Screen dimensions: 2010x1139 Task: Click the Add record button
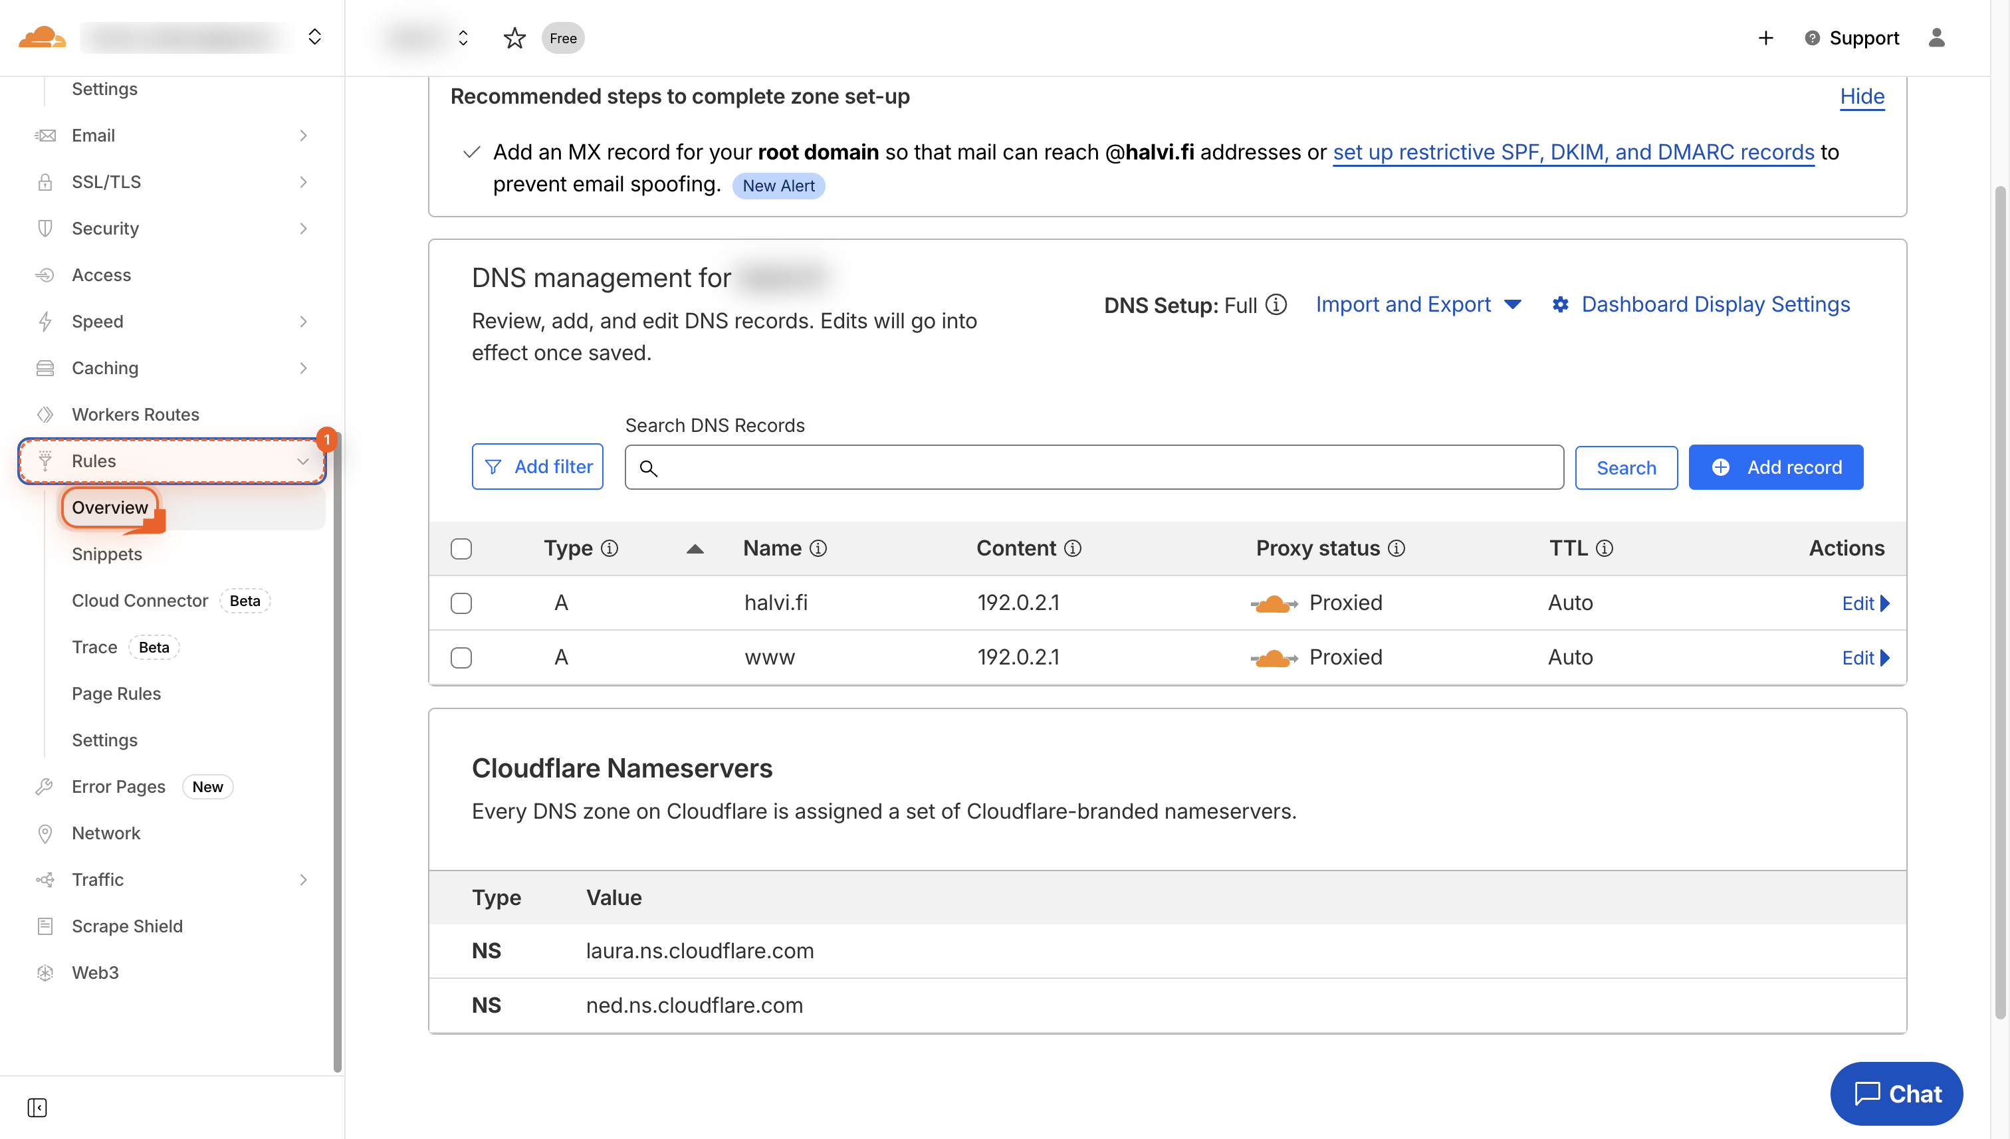1775,467
